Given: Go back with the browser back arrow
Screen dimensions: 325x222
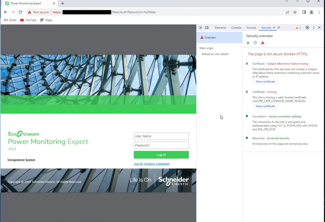Looking at the screenshot, I should pyautogui.click(x=6, y=12).
